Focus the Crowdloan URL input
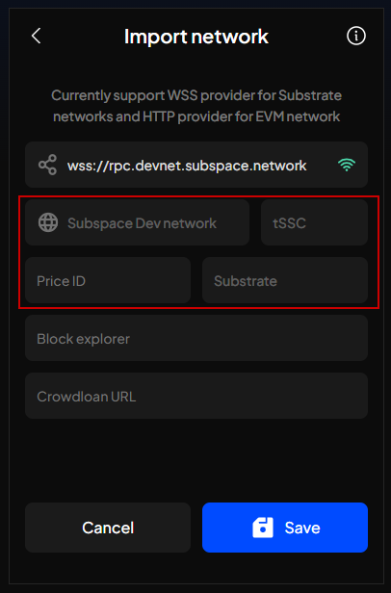 (x=196, y=396)
